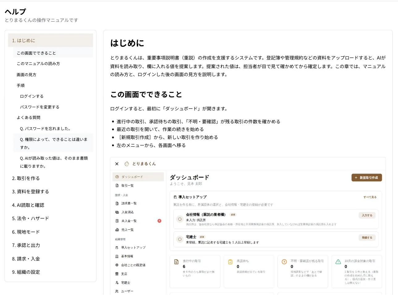398x295 pixels.
Task: Click the とりまるくん face logo icon
Action: coord(127,164)
